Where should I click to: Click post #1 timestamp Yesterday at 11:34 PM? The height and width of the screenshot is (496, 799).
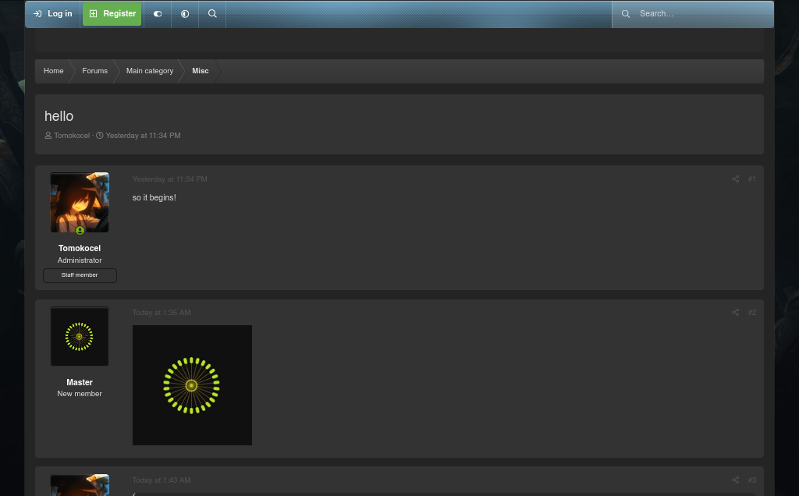169,179
